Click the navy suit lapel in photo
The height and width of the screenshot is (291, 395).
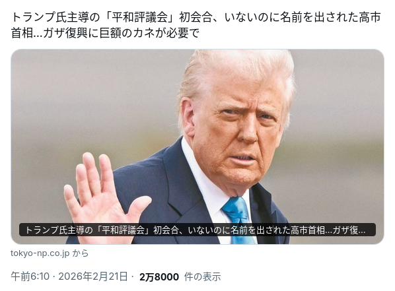coord(176,186)
